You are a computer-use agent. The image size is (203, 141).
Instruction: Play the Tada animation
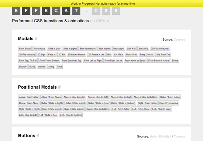tap(59, 66)
